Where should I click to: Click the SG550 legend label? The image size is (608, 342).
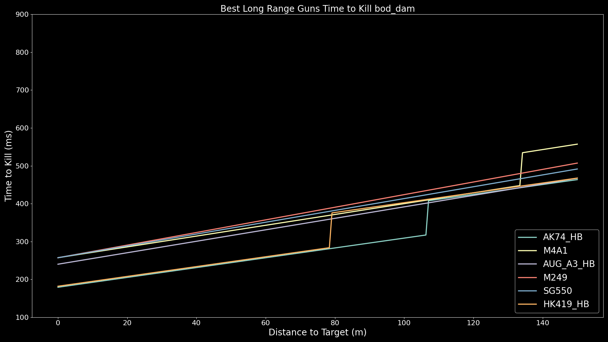click(557, 291)
